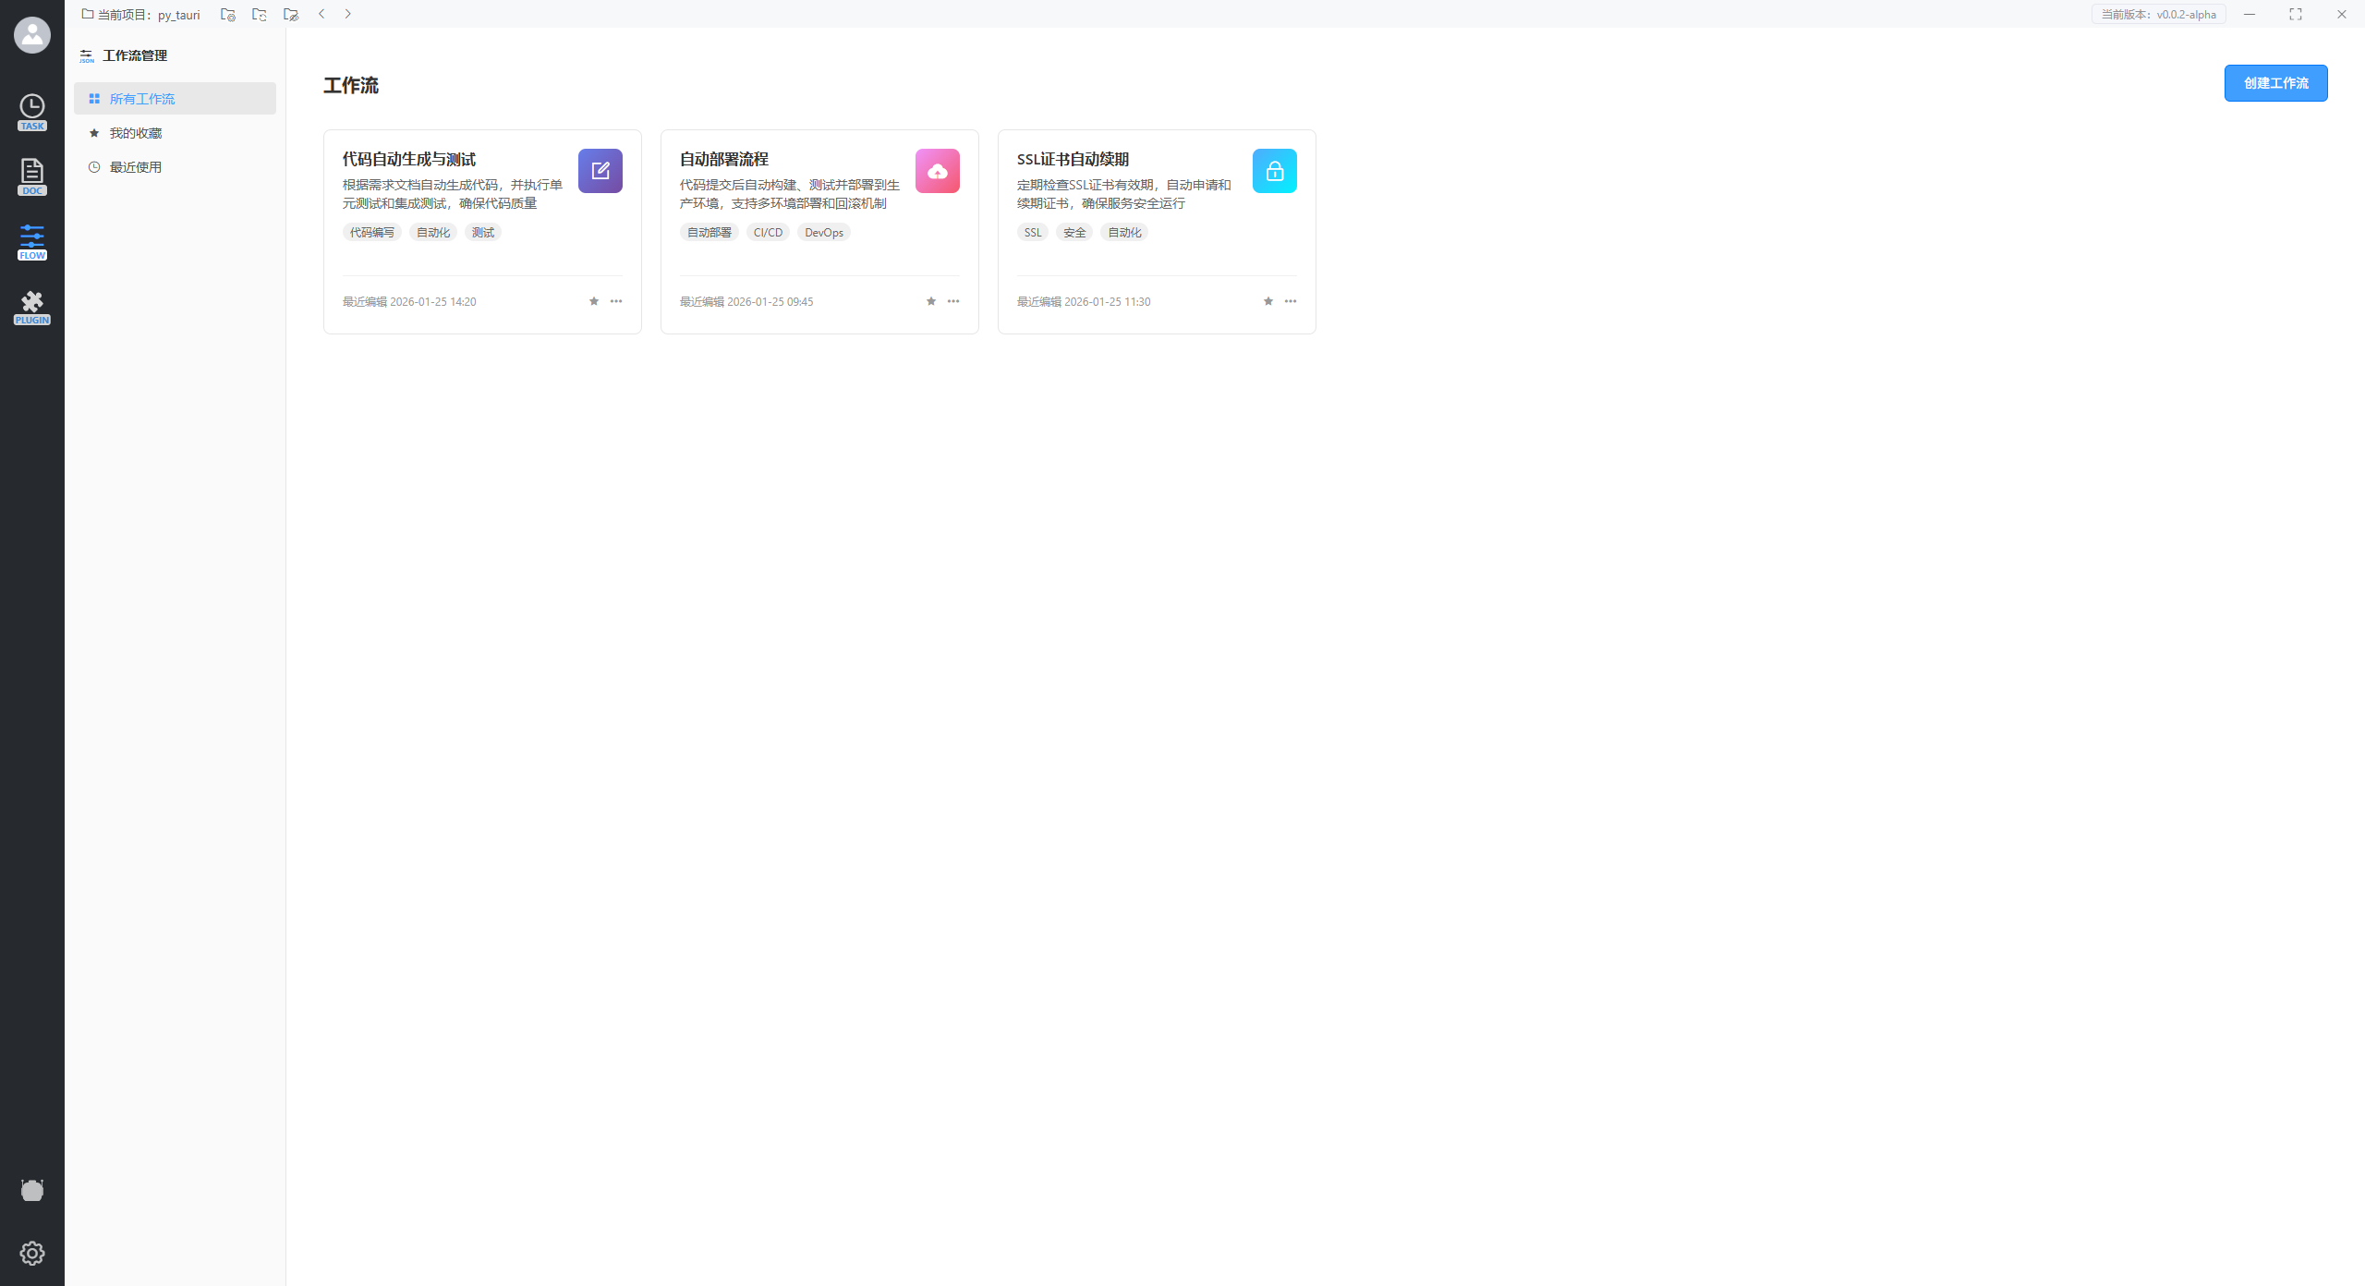Select the FLOW sidebar icon
Screen dimensions: 2365x1286
(31, 241)
